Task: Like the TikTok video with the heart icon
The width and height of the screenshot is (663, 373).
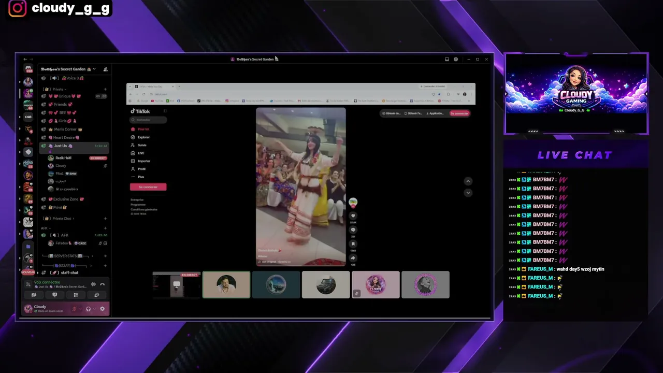Action: click(x=353, y=216)
